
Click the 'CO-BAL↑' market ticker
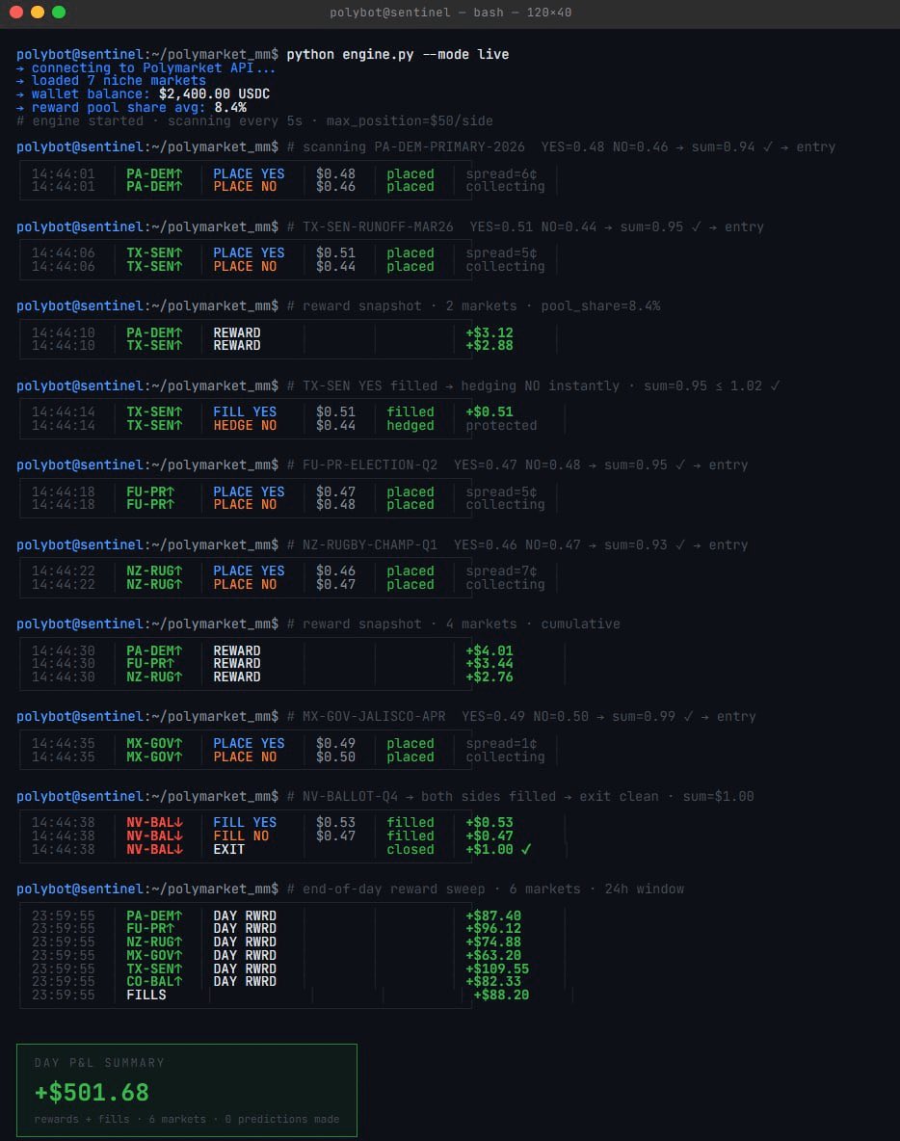pyautogui.click(x=154, y=982)
